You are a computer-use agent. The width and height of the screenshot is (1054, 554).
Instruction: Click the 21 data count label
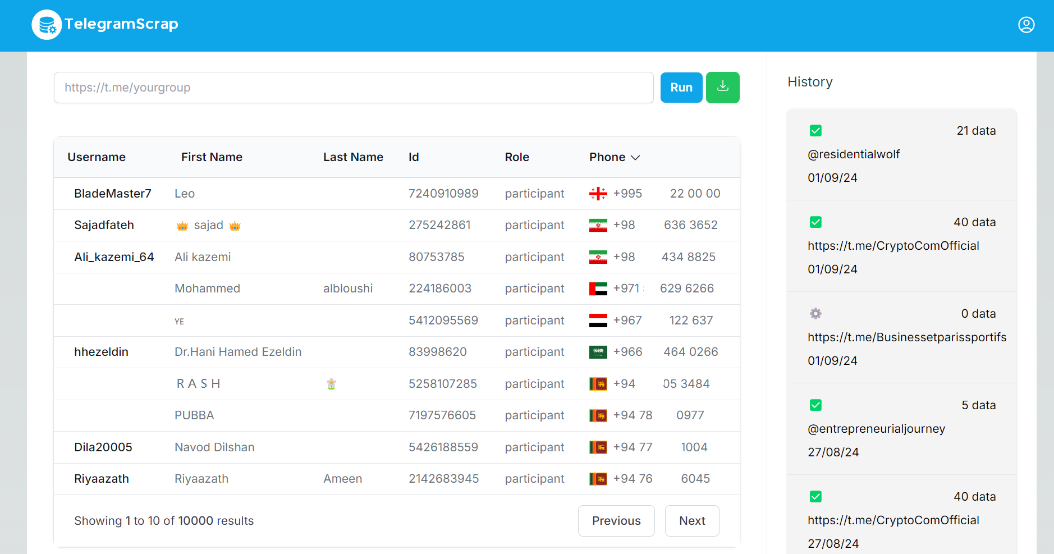click(976, 131)
